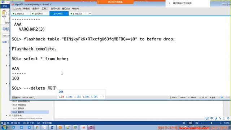Click the IME user (person) icon
Image resolution: width=231 pixels, height=130 pixels.
click(x=224, y=118)
